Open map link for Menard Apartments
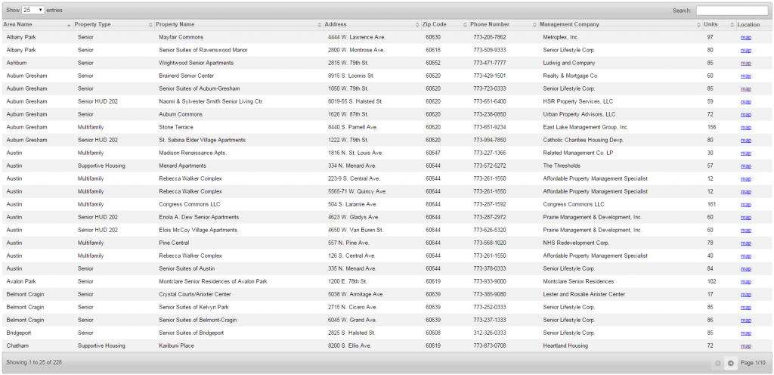This screenshot has width=774, height=375. (x=745, y=166)
